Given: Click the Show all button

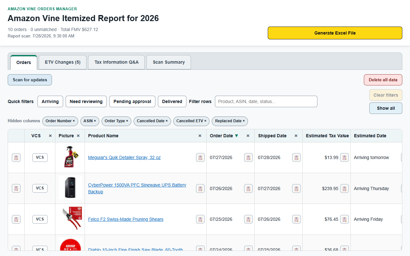Looking at the screenshot, I should pos(386,108).
